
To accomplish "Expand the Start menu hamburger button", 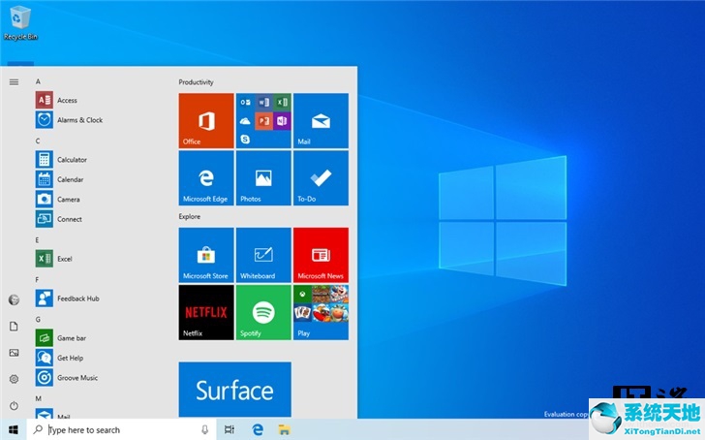I will 14,81.
